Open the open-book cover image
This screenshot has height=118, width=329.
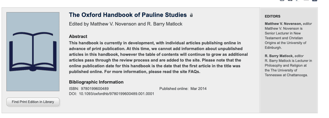pos(33,52)
